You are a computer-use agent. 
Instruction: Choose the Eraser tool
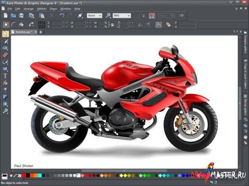5,55
